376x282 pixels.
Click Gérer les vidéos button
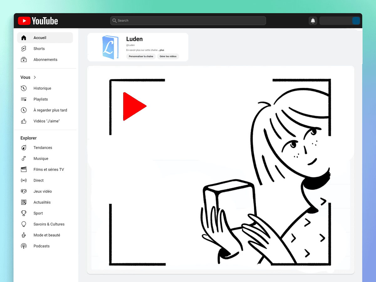(x=168, y=56)
